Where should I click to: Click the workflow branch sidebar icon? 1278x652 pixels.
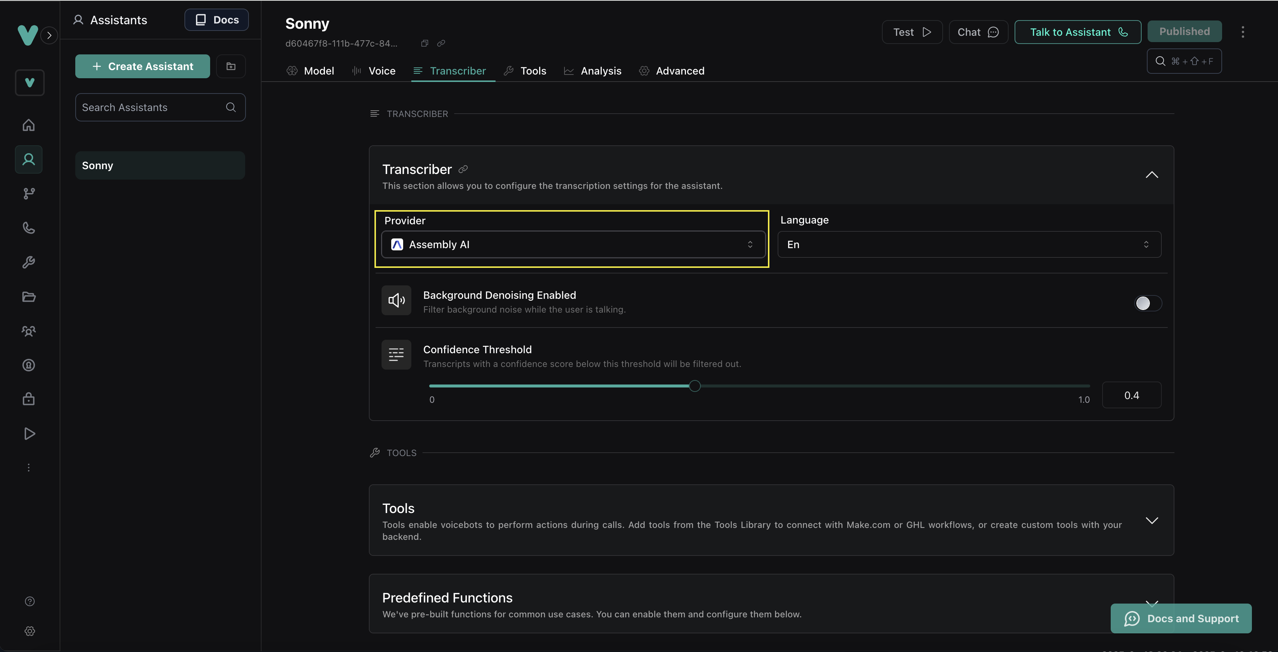click(x=29, y=193)
